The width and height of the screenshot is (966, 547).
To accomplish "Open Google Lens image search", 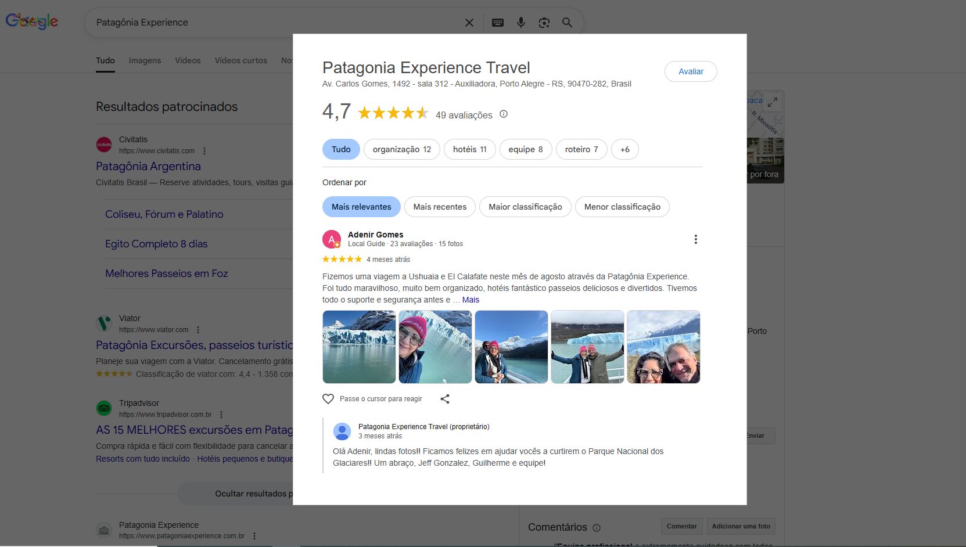I will (544, 22).
